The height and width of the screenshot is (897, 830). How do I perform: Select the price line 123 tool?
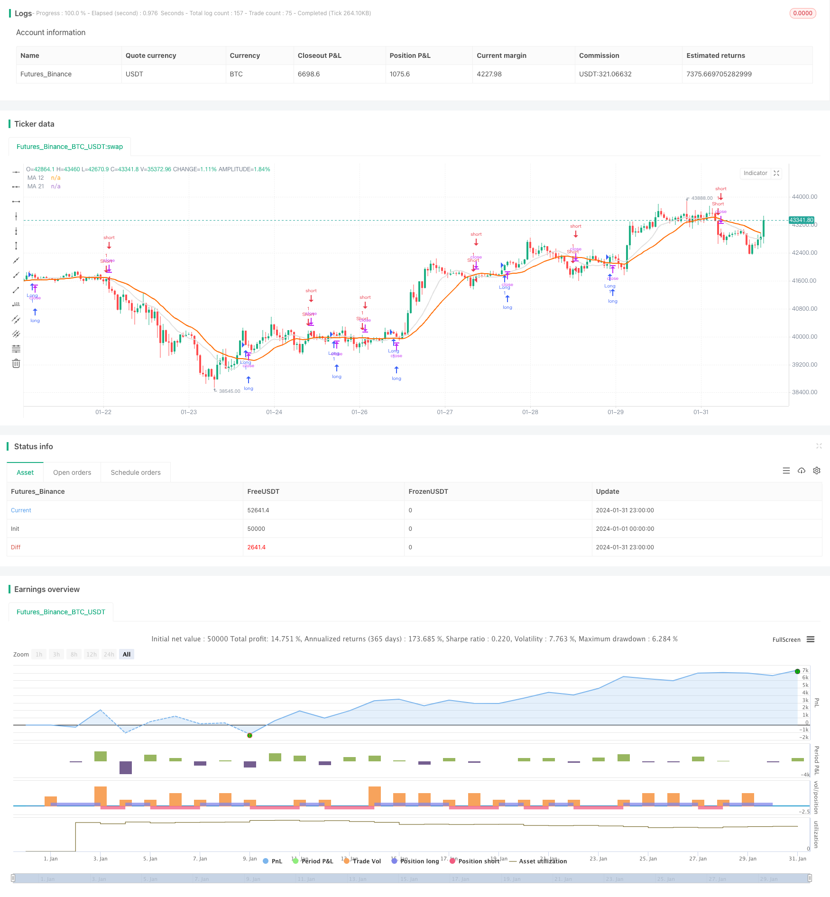[x=16, y=305]
